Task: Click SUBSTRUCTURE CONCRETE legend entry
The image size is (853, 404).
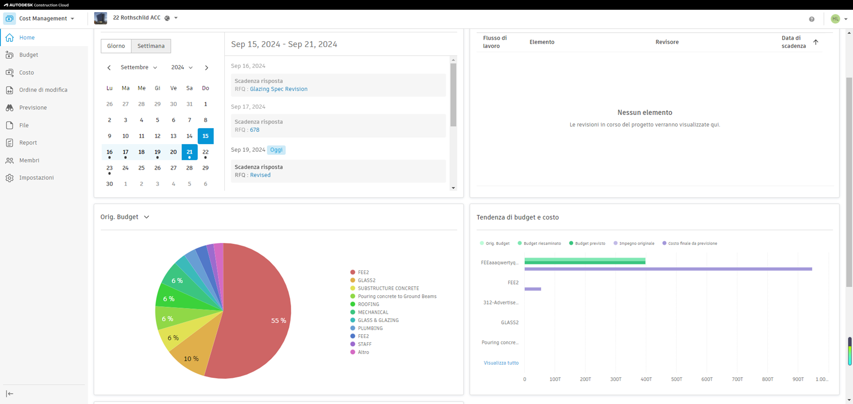Action: (384, 289)
